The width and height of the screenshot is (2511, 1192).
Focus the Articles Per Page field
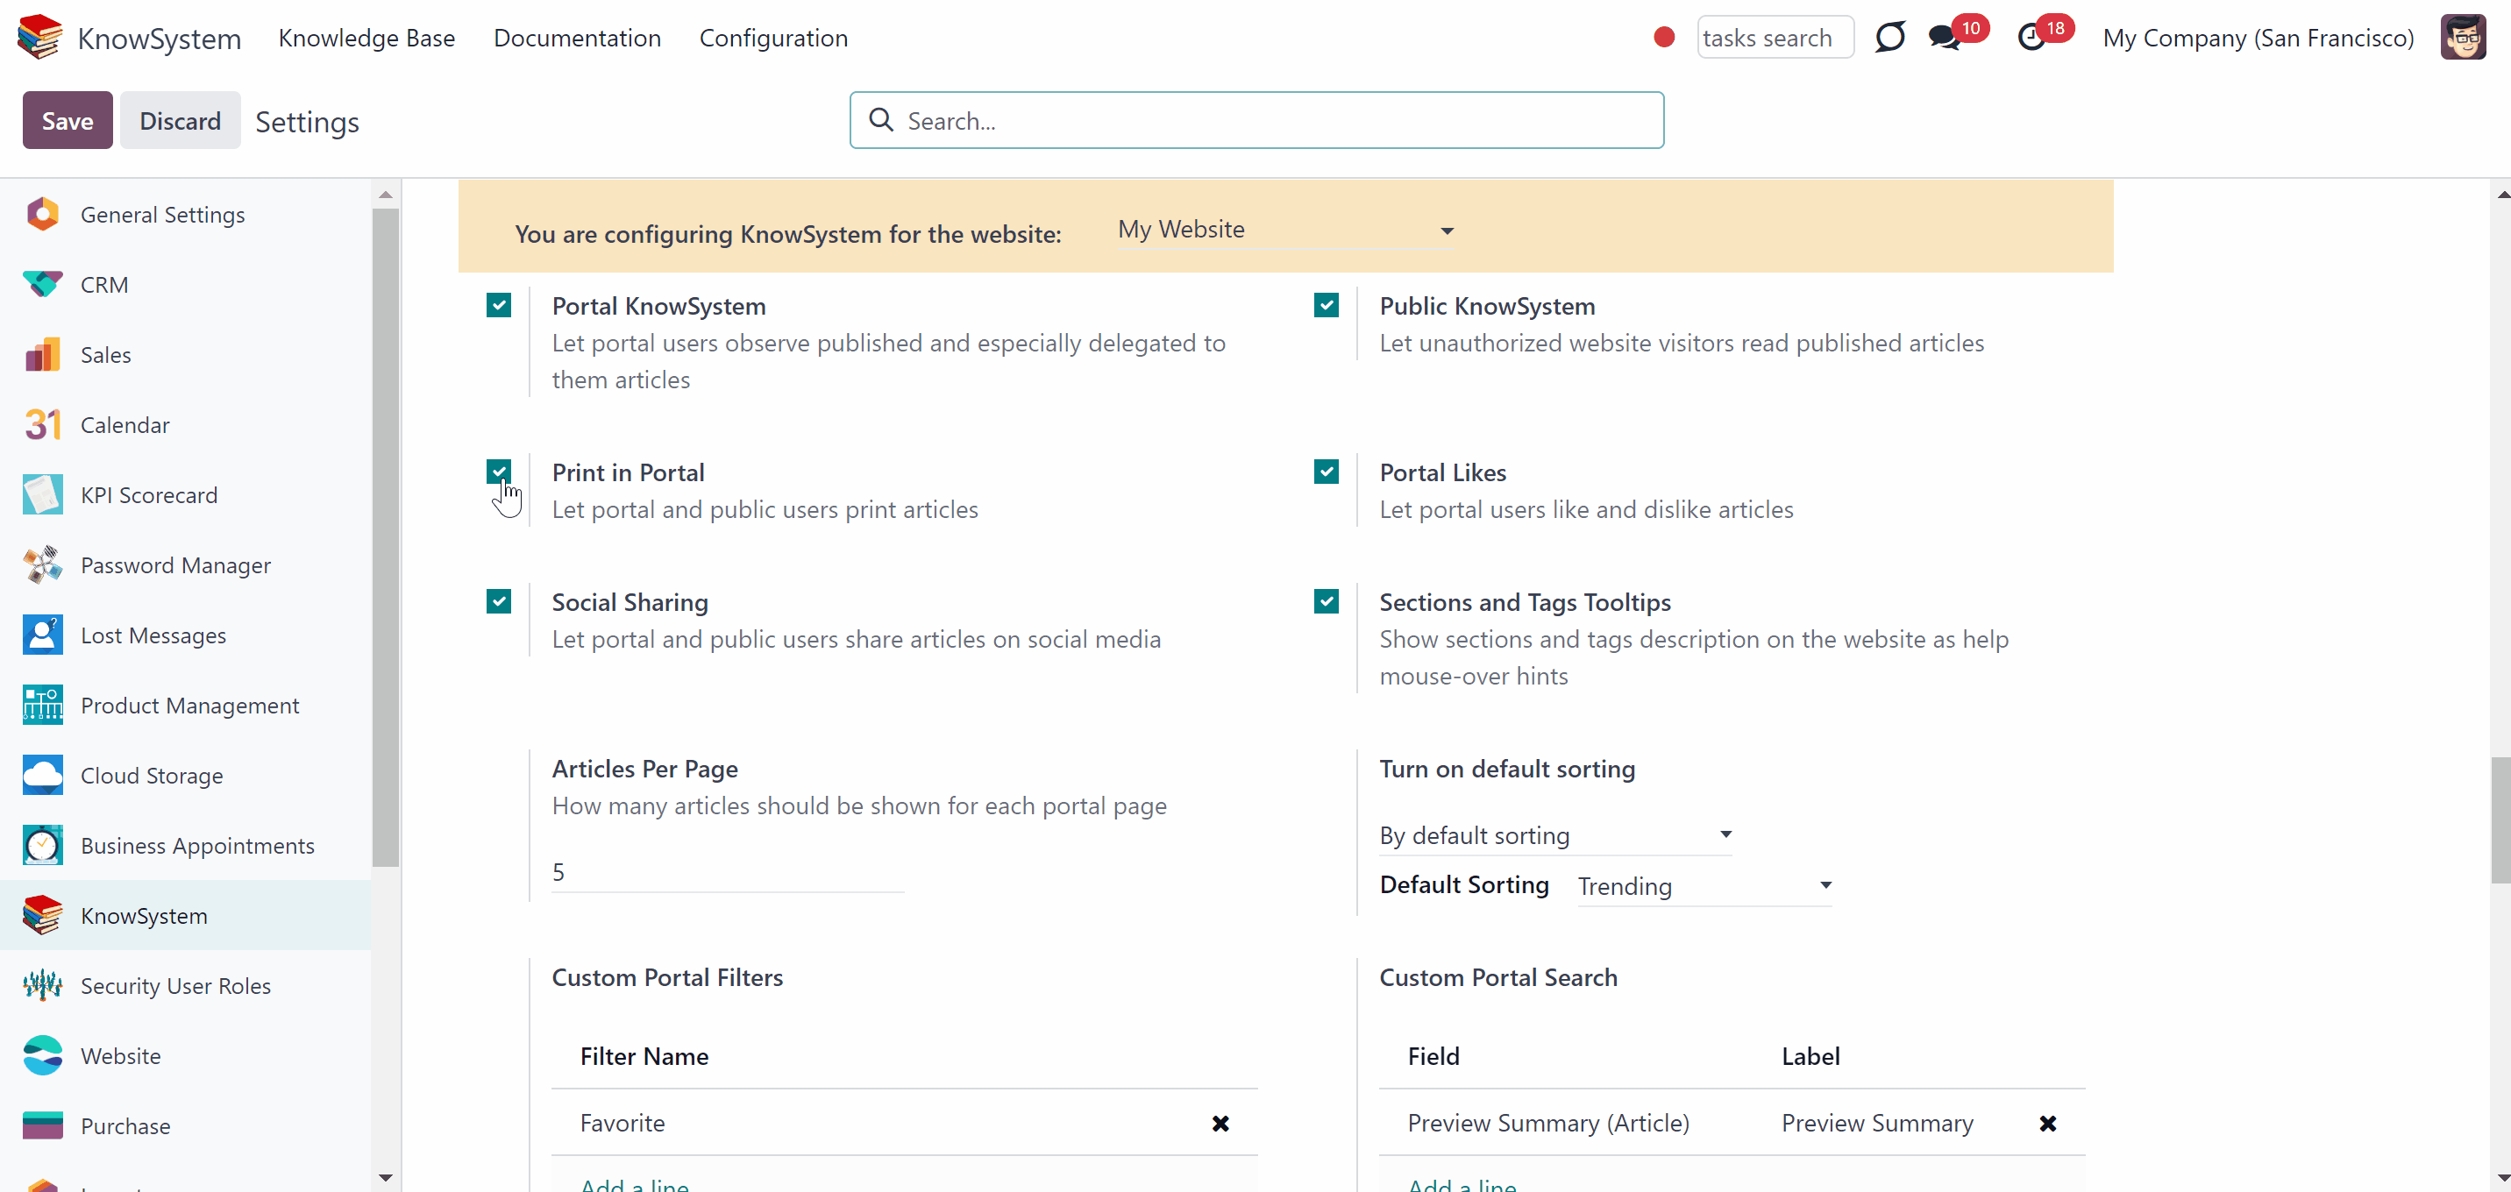[x=727, y=872]
